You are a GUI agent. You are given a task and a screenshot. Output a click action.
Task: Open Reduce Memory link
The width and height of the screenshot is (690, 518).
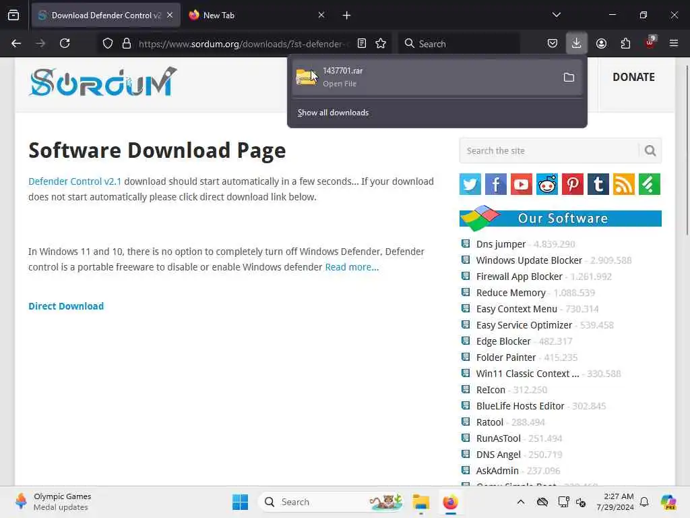point(511,293)
